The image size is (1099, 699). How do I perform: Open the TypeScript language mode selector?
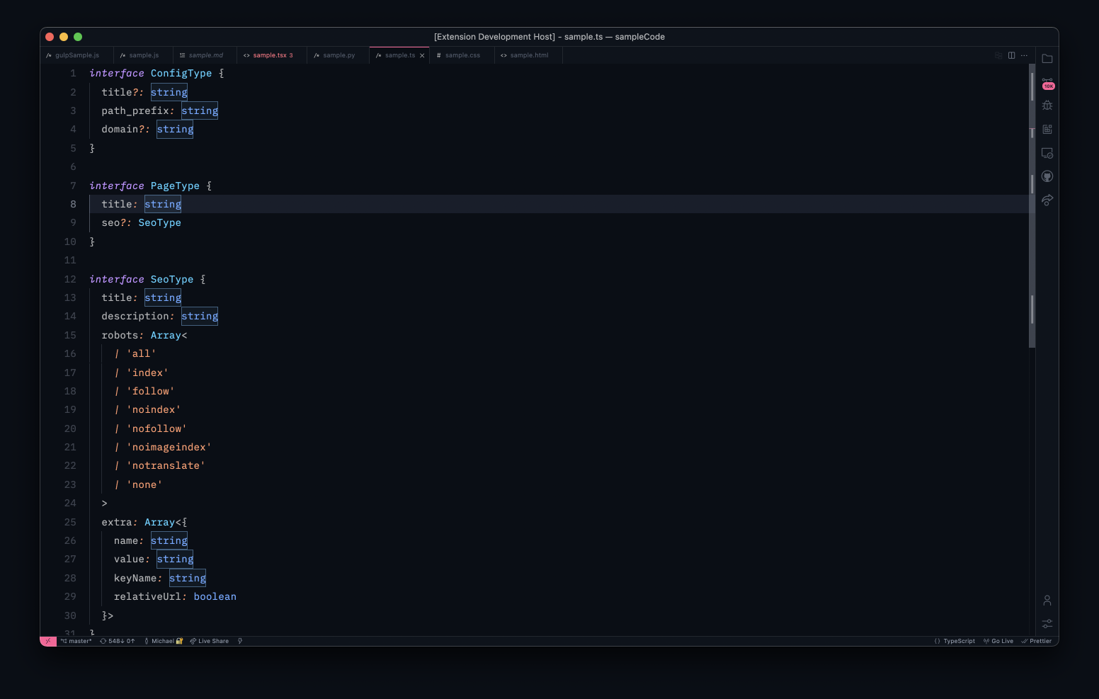[x=955, y=641]
